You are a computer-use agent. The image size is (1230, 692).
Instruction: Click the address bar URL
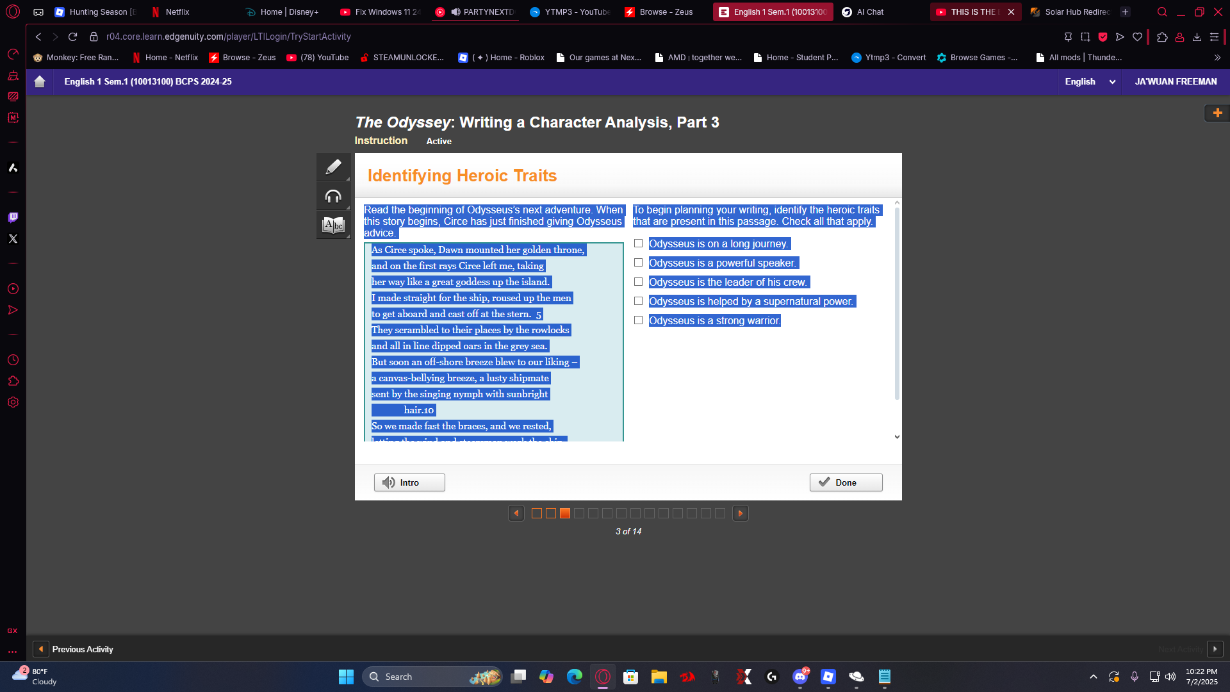point(229,37)
